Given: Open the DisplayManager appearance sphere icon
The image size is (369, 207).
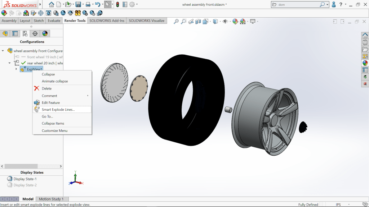Looking at the screenshot, I should 45,33.
